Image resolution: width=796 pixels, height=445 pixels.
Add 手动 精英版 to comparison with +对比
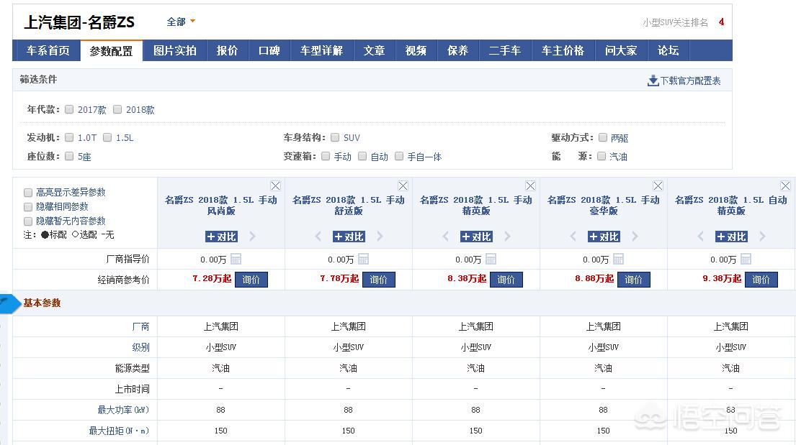[x=476, y=237]
